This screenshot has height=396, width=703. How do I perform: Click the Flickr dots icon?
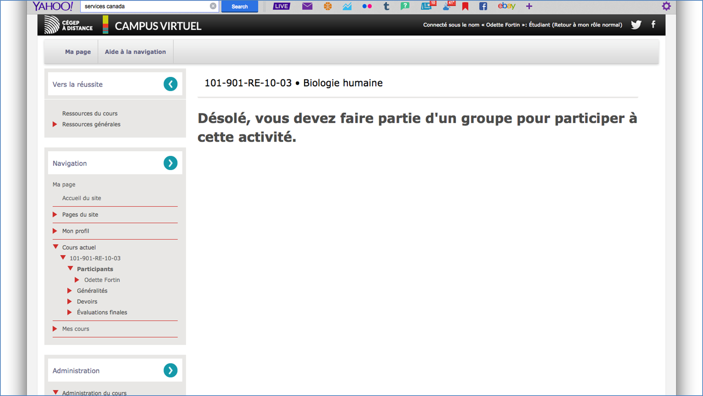point(367,6)
